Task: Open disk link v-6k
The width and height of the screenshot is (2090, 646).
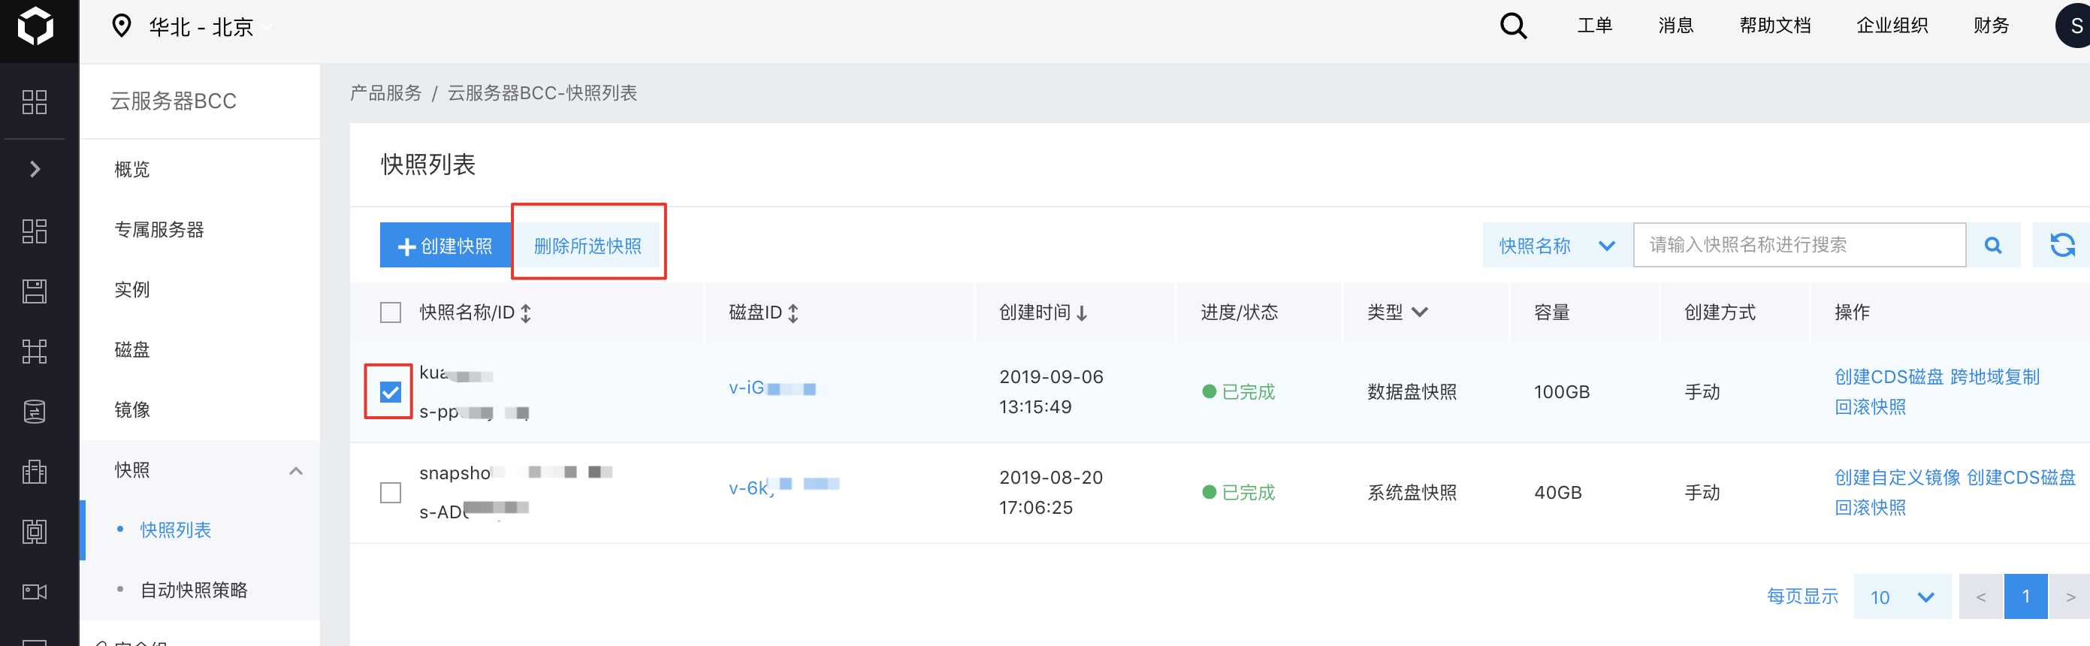Action: pos(783,487)
